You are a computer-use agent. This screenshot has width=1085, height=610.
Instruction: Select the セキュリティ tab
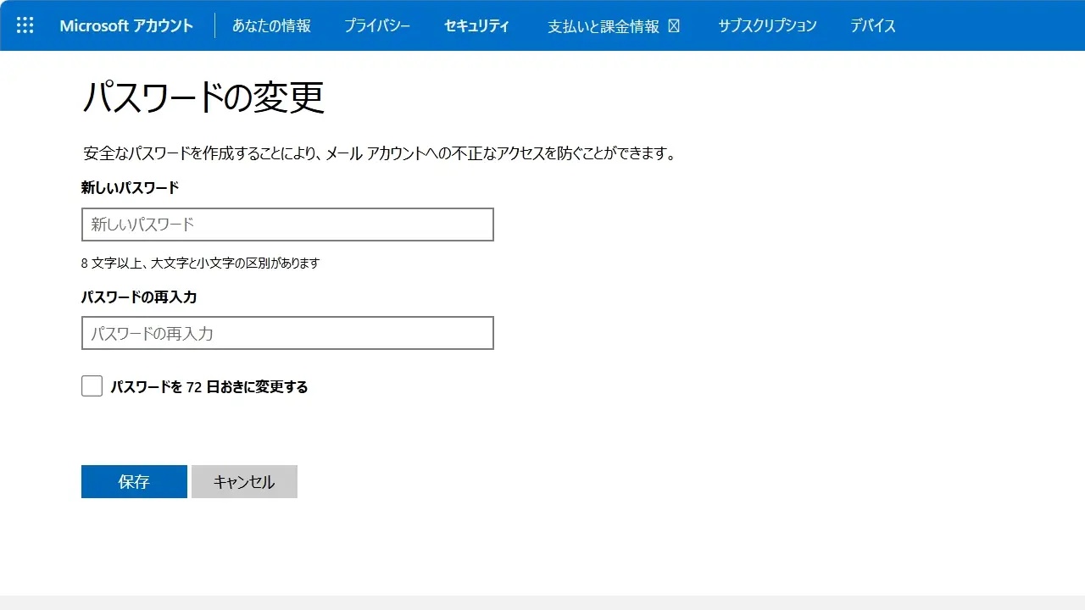476,25
